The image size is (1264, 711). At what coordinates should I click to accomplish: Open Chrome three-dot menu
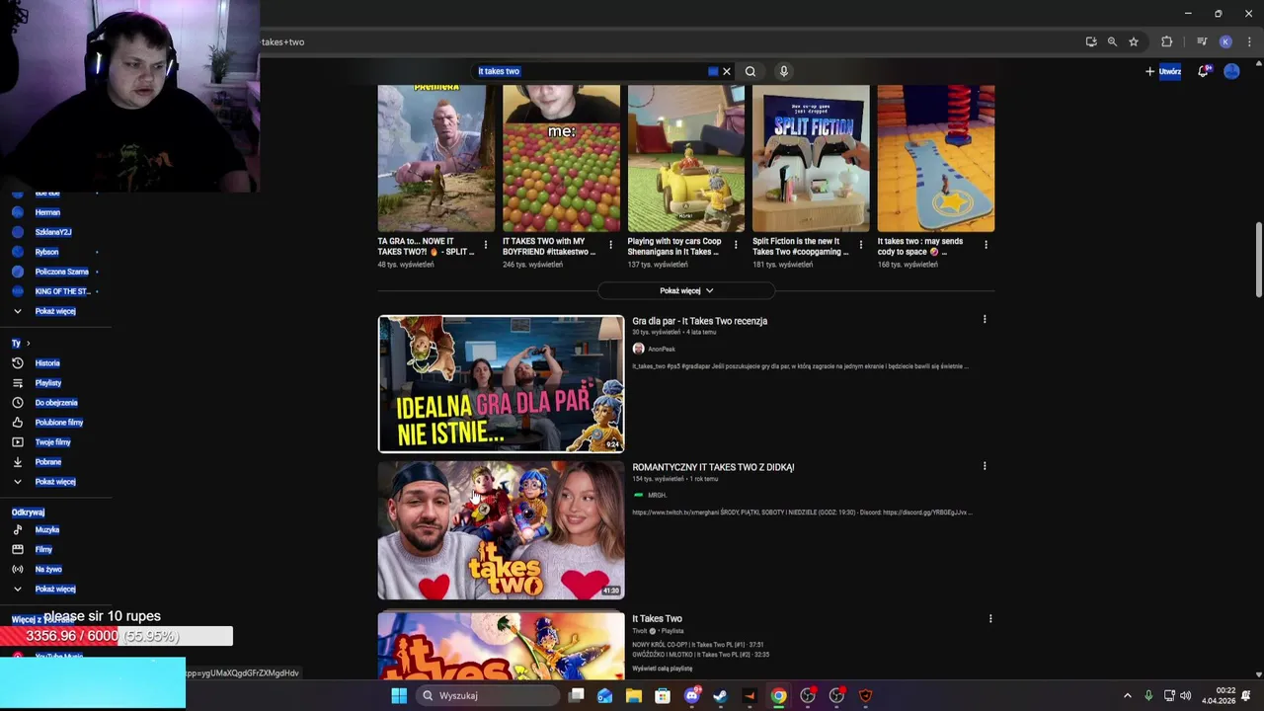point(1249,41)
